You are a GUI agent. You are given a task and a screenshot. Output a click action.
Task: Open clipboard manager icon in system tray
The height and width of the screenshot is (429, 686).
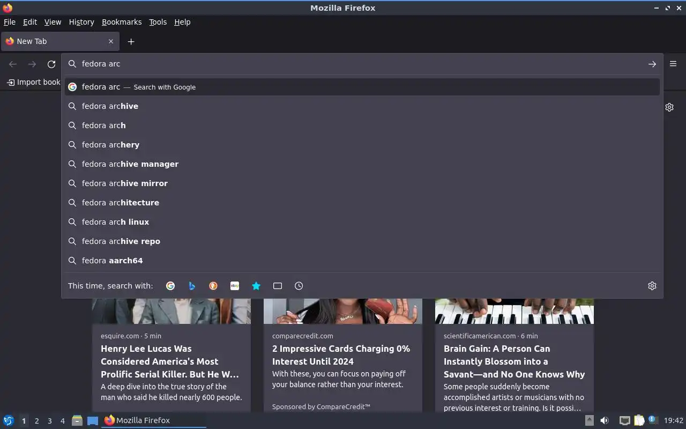(x=639, y=420)
